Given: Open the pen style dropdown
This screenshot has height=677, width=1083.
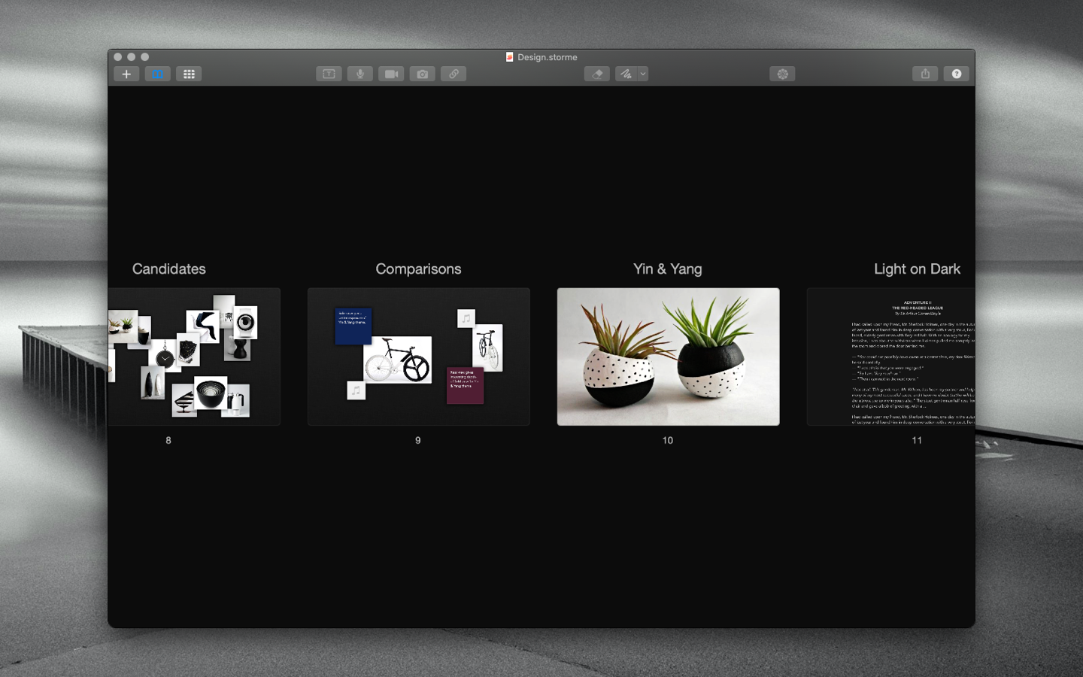Looking at the screenshot, I should (x=643, y=74).
